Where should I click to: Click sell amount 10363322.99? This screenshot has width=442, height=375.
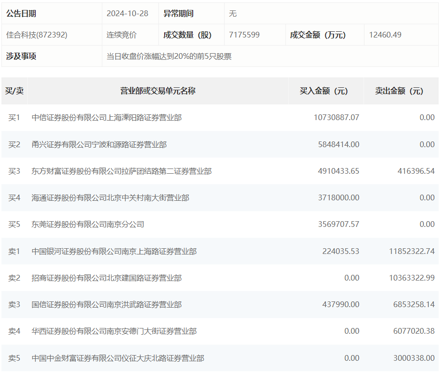412,278
